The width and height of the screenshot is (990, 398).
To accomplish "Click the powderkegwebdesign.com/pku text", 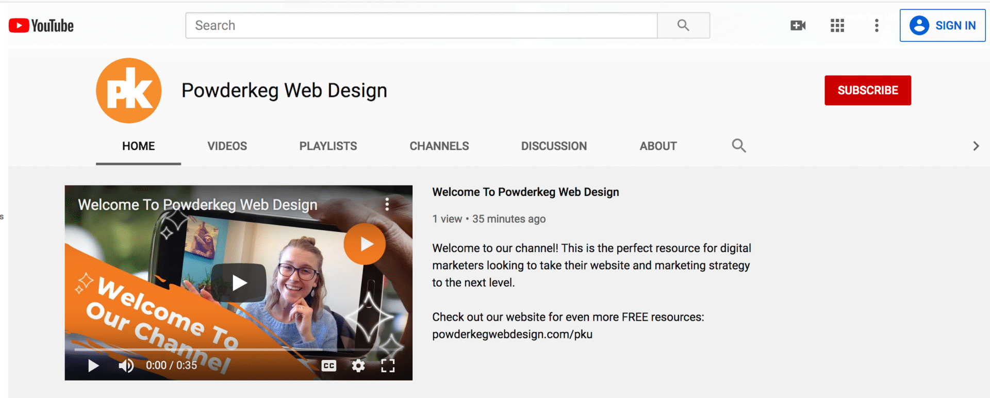I will (512, 334).
